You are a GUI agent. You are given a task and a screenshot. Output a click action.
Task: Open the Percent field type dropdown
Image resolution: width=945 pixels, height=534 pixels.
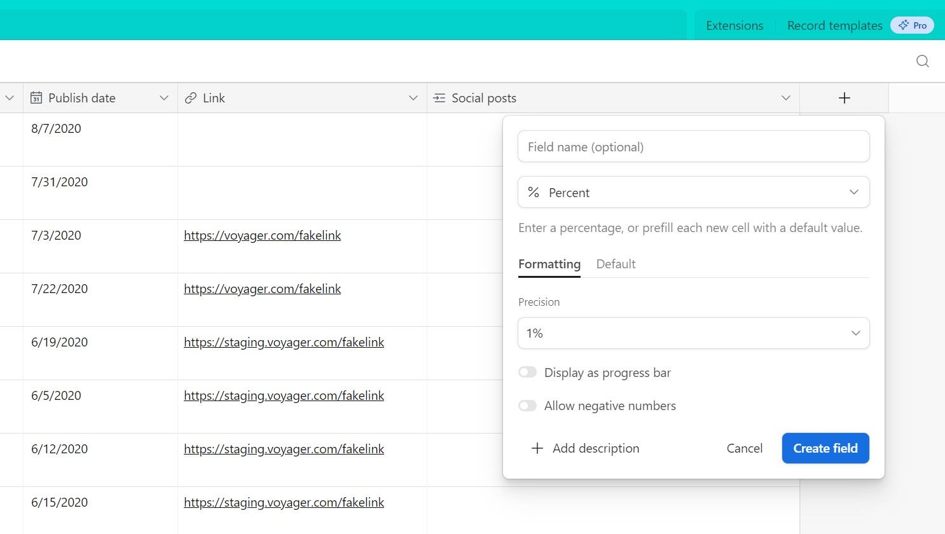(x=693, y=192)
